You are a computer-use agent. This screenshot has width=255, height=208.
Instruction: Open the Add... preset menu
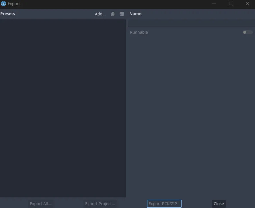pyautogui.click(x=100, y=14)
